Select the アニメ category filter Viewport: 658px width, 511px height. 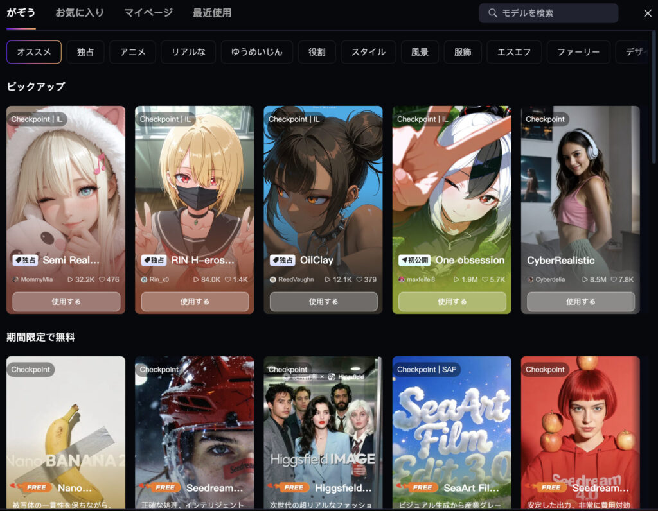132,52
